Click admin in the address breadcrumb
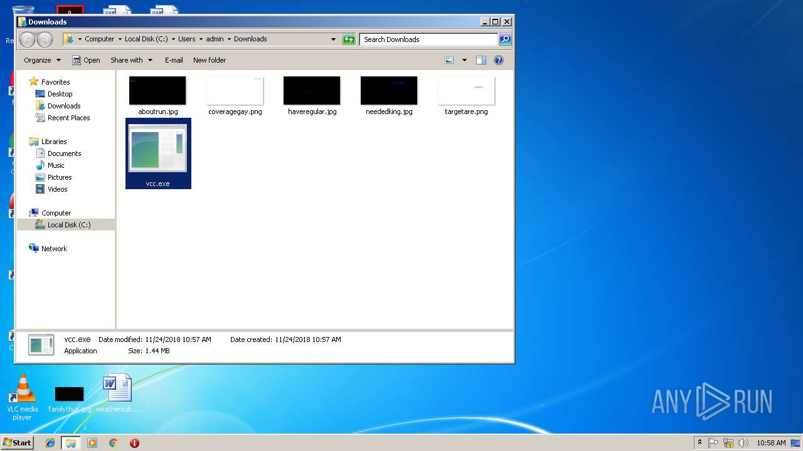Screen dimensions: 803x451 point(215,39)
